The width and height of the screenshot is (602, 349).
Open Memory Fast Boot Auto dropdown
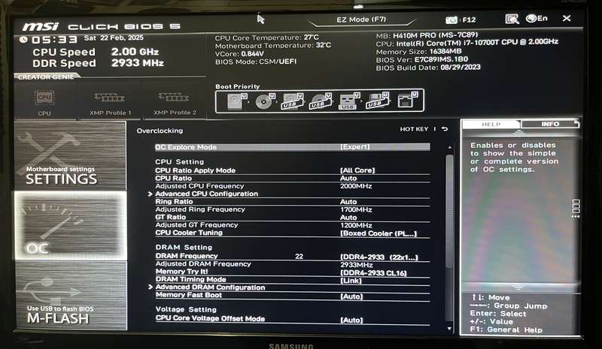coord(351,296)
